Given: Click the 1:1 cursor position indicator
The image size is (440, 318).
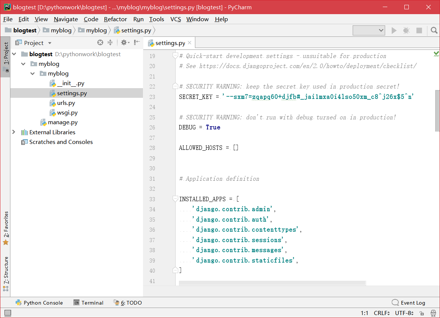Looking at the screenshot, I should [x=364, y=313].
